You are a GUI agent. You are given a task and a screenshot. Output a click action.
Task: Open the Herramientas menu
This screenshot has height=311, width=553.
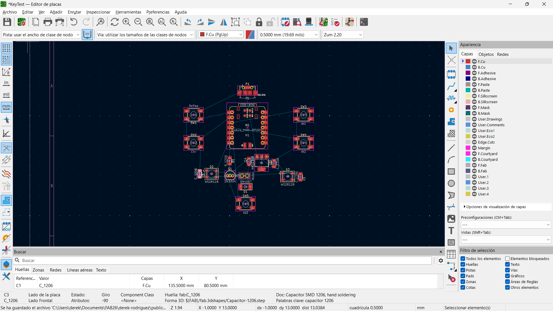tap(128, 12)
